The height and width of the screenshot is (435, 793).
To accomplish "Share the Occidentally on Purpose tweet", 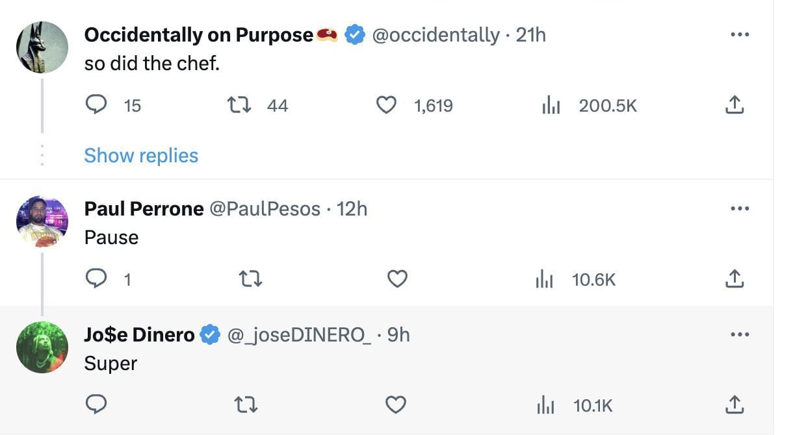I will point(734,105).
